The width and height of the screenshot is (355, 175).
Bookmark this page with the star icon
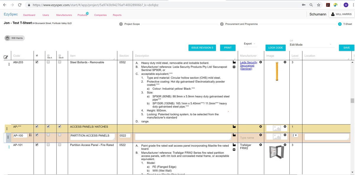pyautogui.click(x=319, y=5)
